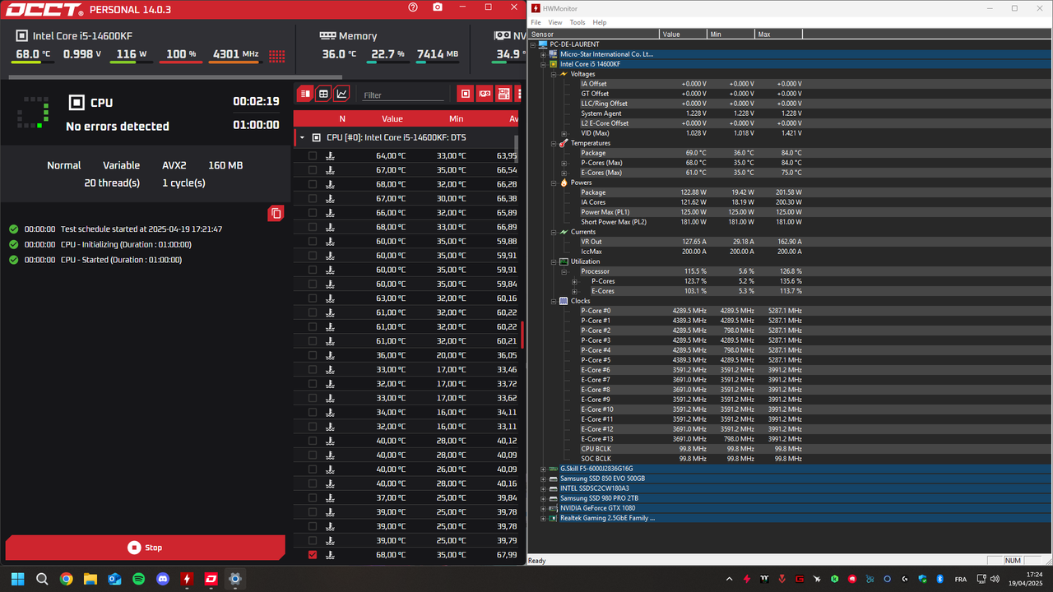Expand Micro-Star International node in HWMonitor

pos(543,54)
